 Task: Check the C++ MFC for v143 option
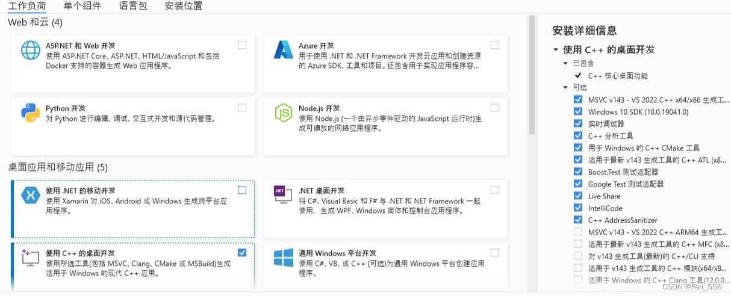[578, 244]
